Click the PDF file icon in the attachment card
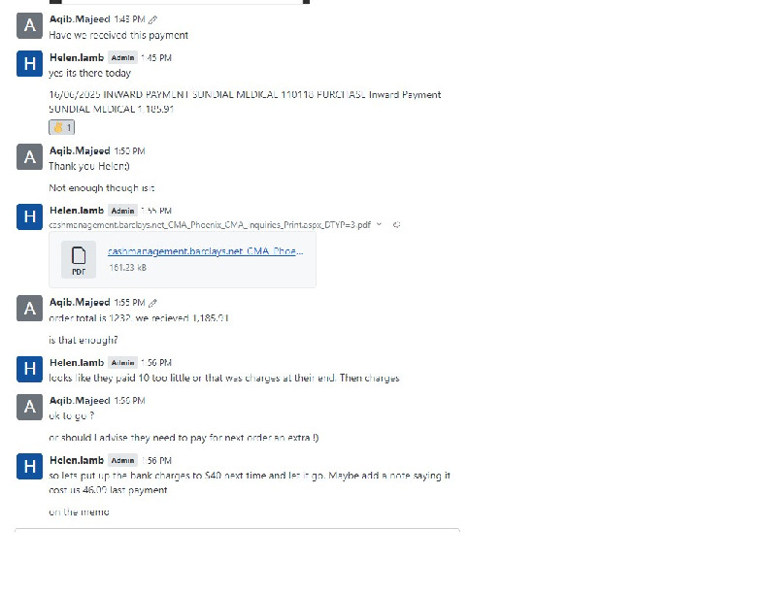 (x=79, y=259)
